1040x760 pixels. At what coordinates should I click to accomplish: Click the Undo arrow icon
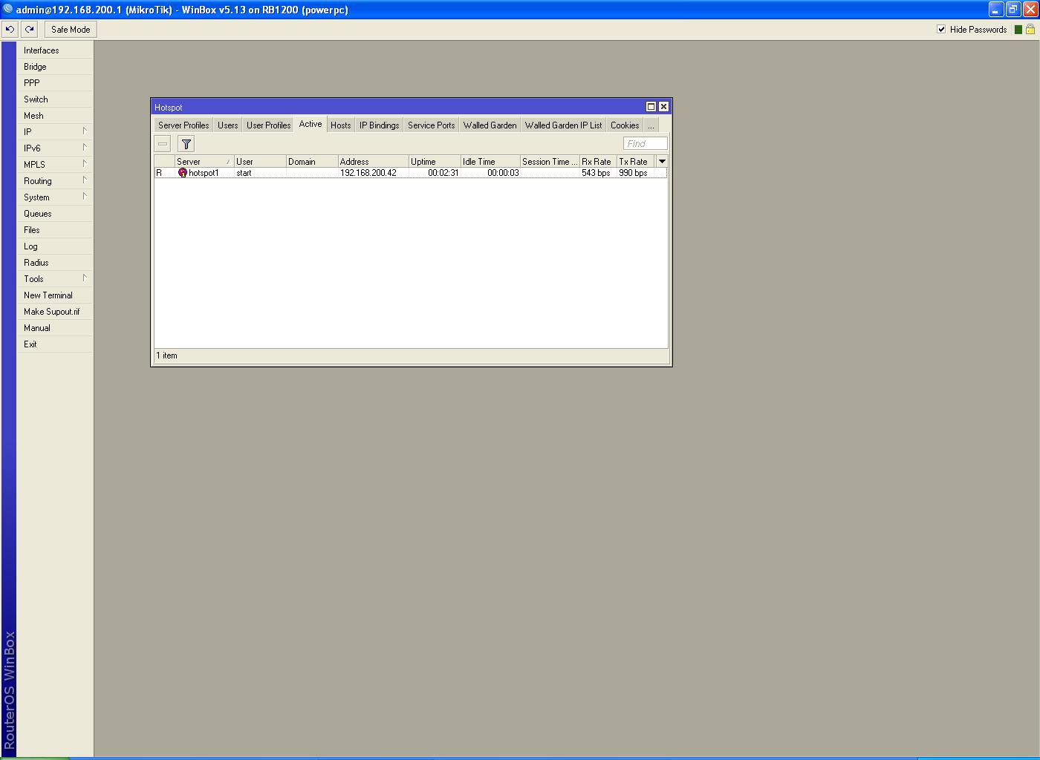(10, 30)
